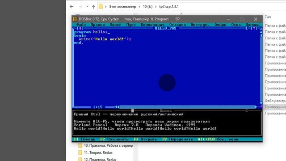This screenshot has width=286, height=161.
Task: Click the 'program hello;' code line
Action: coord(91,32)
